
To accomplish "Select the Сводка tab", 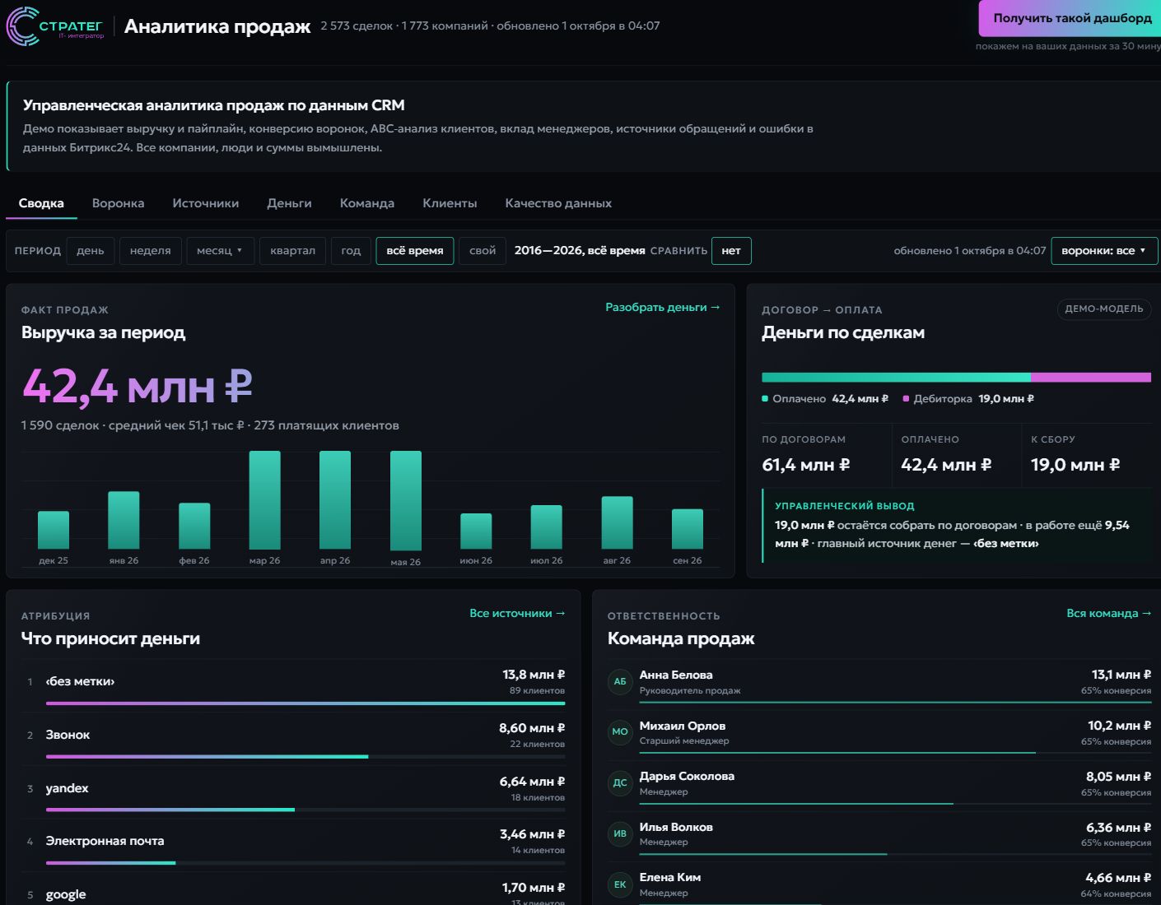I will [41, 203].
